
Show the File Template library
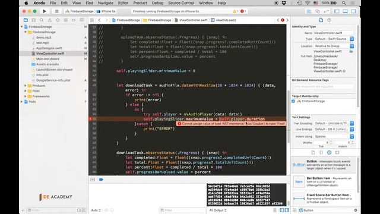coord(313,153)
